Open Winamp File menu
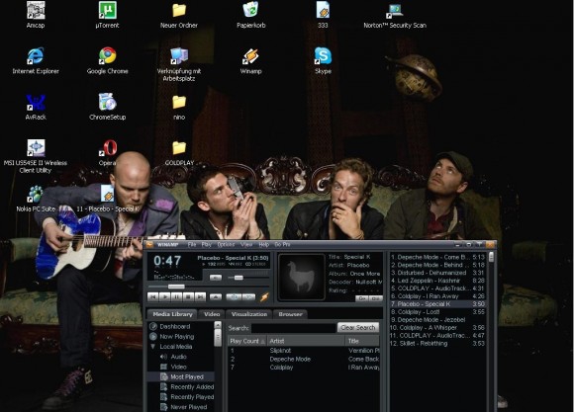 pyautogui.click(x=192, y=245)
